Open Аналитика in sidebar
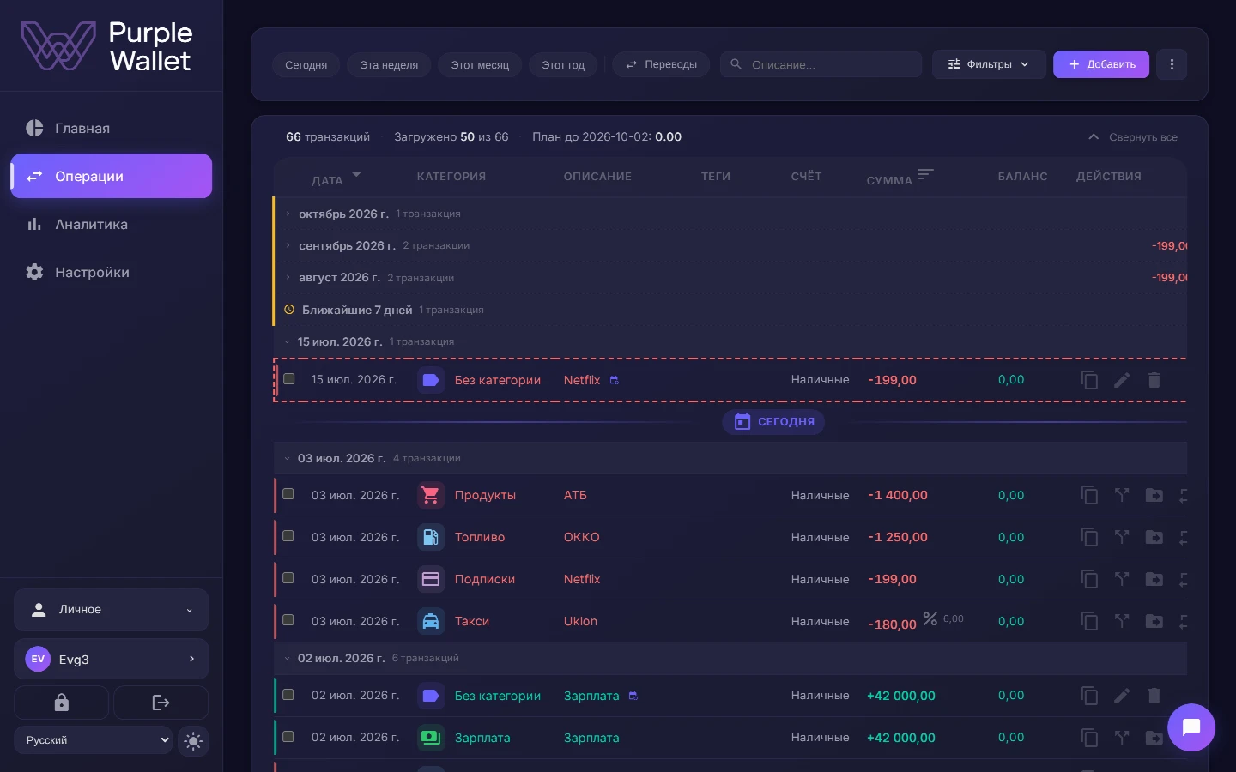Image resolution: width=1236 pixels, height=772 pixels. (111, 224)
